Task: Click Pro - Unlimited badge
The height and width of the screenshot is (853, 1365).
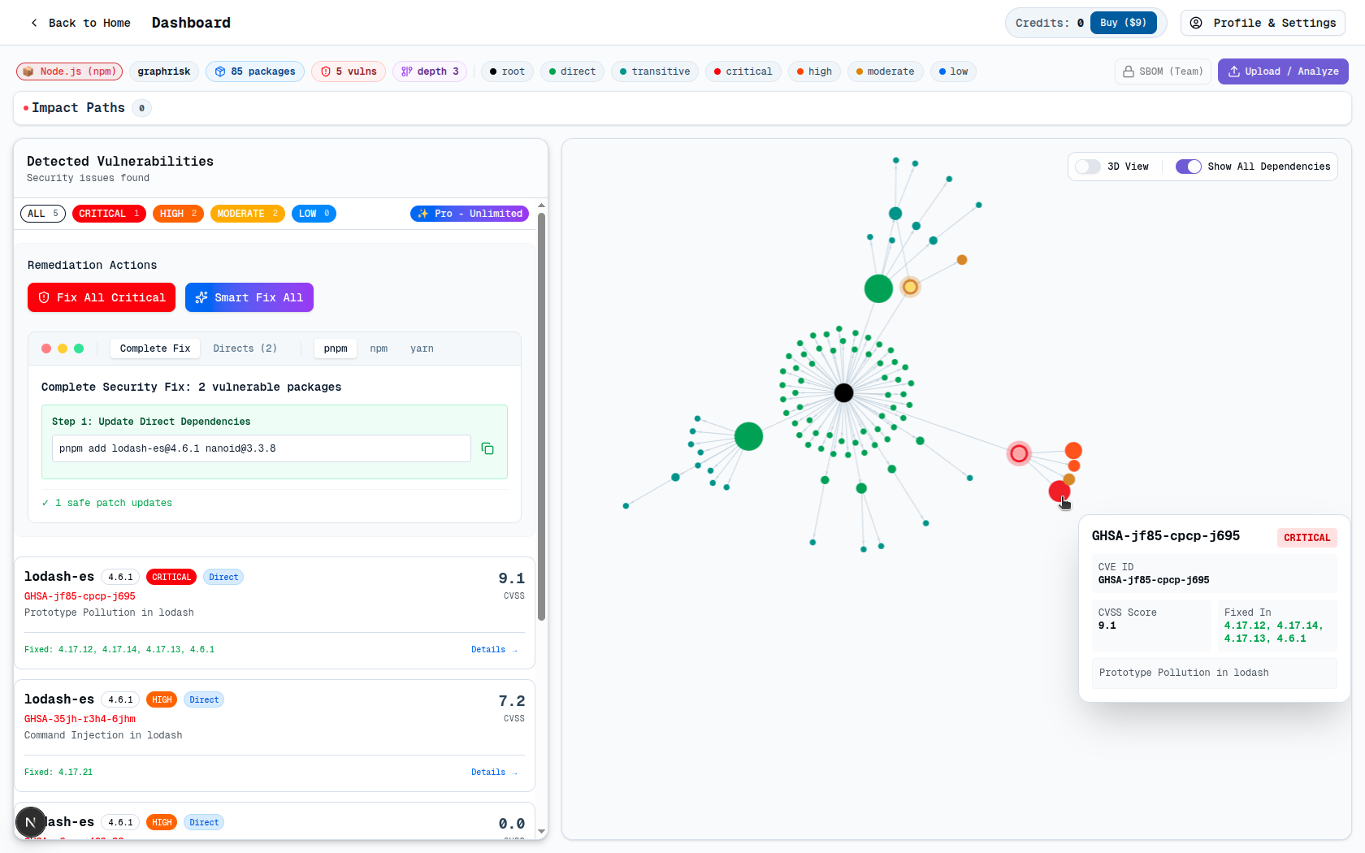Action: click(x=470, y=214)
